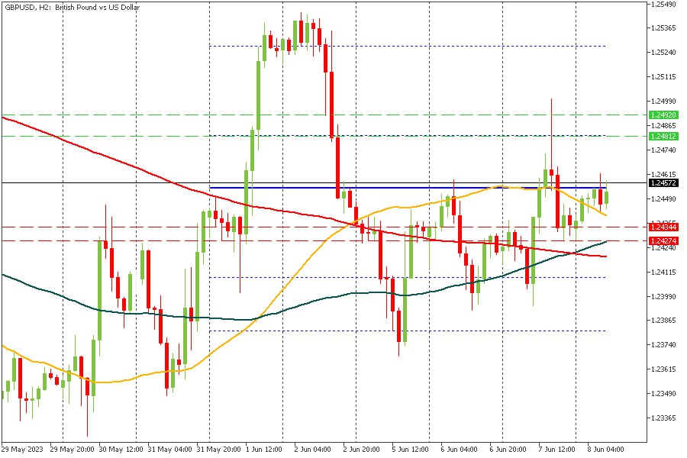The width and height of the screenshot is (687, 458).
Task: Click the 1.24740 price axis value
Action: (x=663, y=150)
